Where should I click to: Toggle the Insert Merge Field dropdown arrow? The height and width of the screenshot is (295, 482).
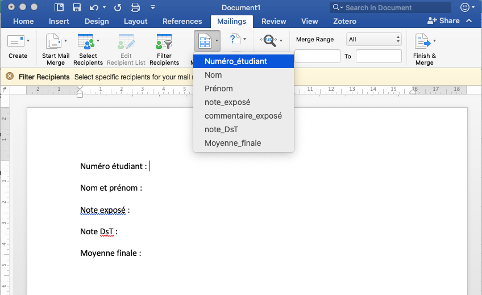[217, 41]
